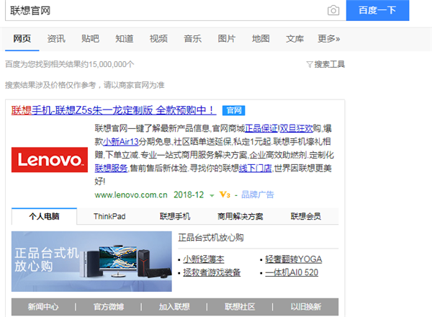Open the 拯救者游戏装备 link
432x317 pixels.
(212, 272)
